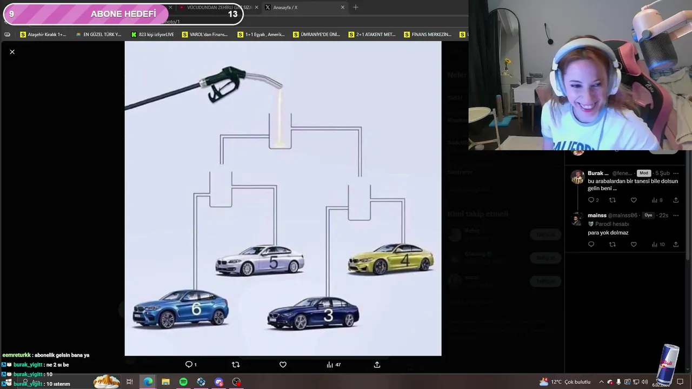Screen dimensions: 692x389
Task: View analytics showing 47 views
Action: [x=334, y=365]
